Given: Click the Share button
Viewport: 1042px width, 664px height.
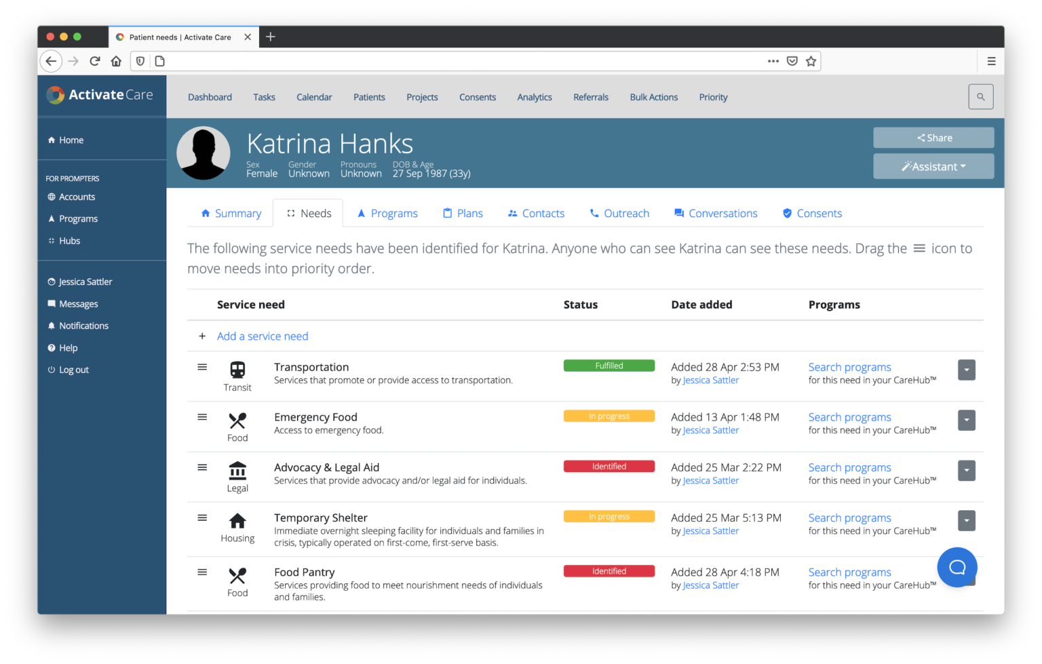Looking at the screenshot, I should coord(933,138).
